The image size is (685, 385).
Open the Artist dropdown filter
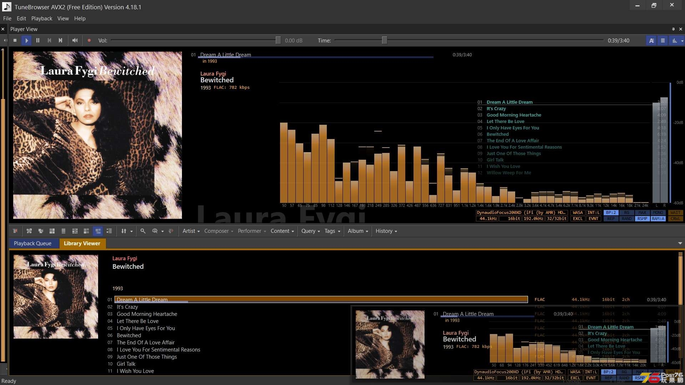pos(191,231)
